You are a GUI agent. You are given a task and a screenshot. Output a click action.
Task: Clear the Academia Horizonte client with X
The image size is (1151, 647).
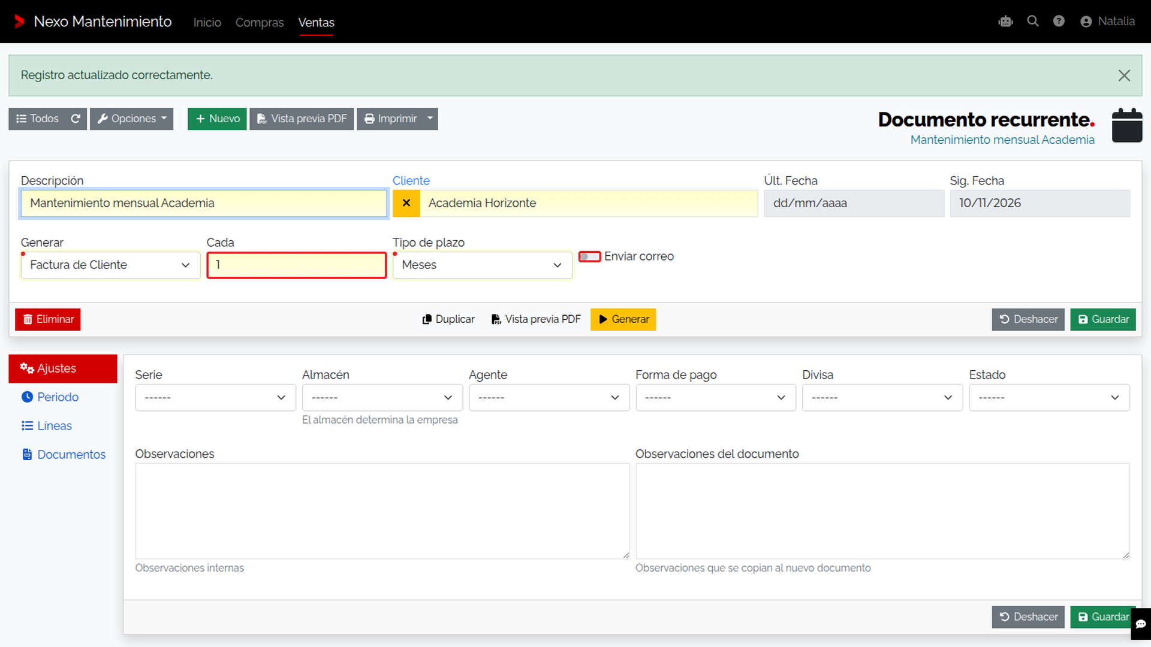(406, 203)
